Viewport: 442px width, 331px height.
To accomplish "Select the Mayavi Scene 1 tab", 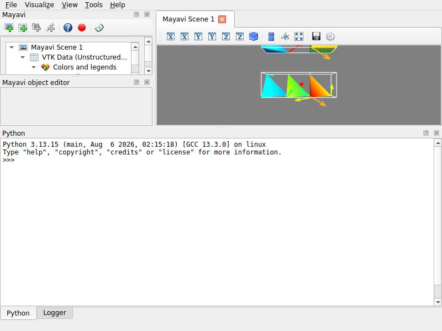I will tap(188, 19).
